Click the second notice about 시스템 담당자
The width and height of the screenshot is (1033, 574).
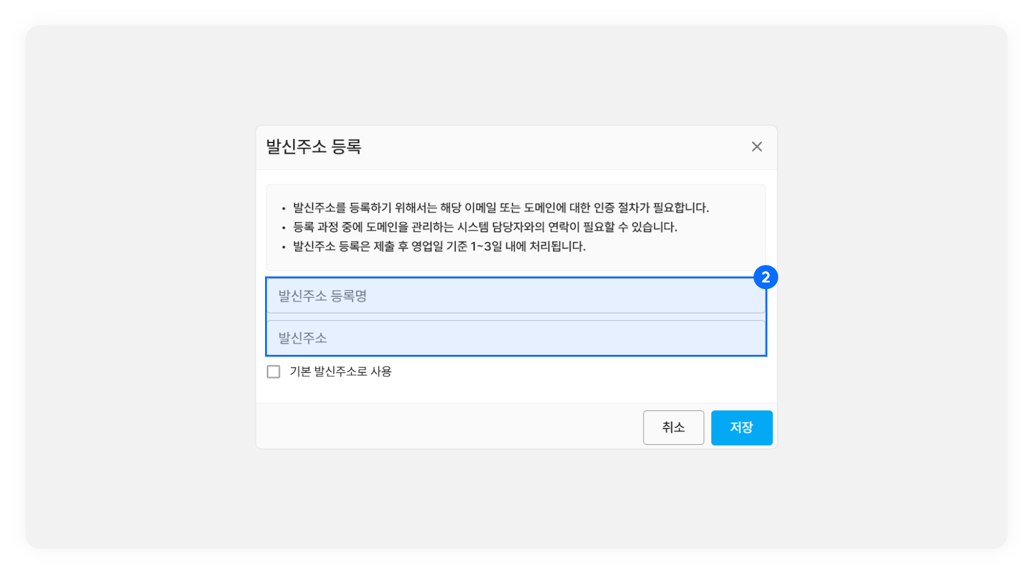(485, 227)
